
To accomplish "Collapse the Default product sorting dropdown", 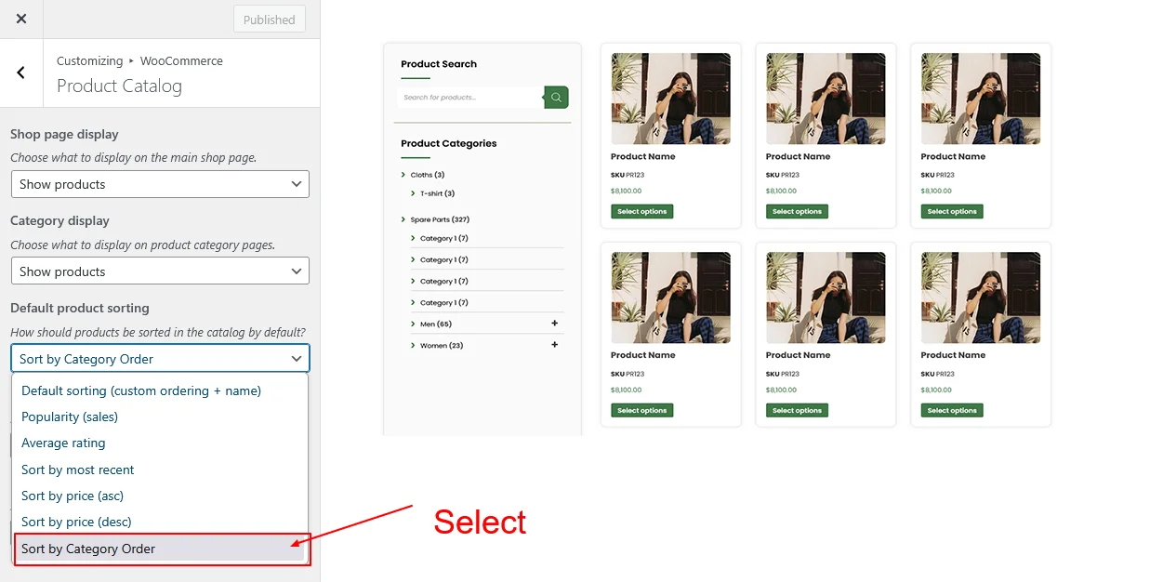I will pyautogui.click(x=160, y=359).
